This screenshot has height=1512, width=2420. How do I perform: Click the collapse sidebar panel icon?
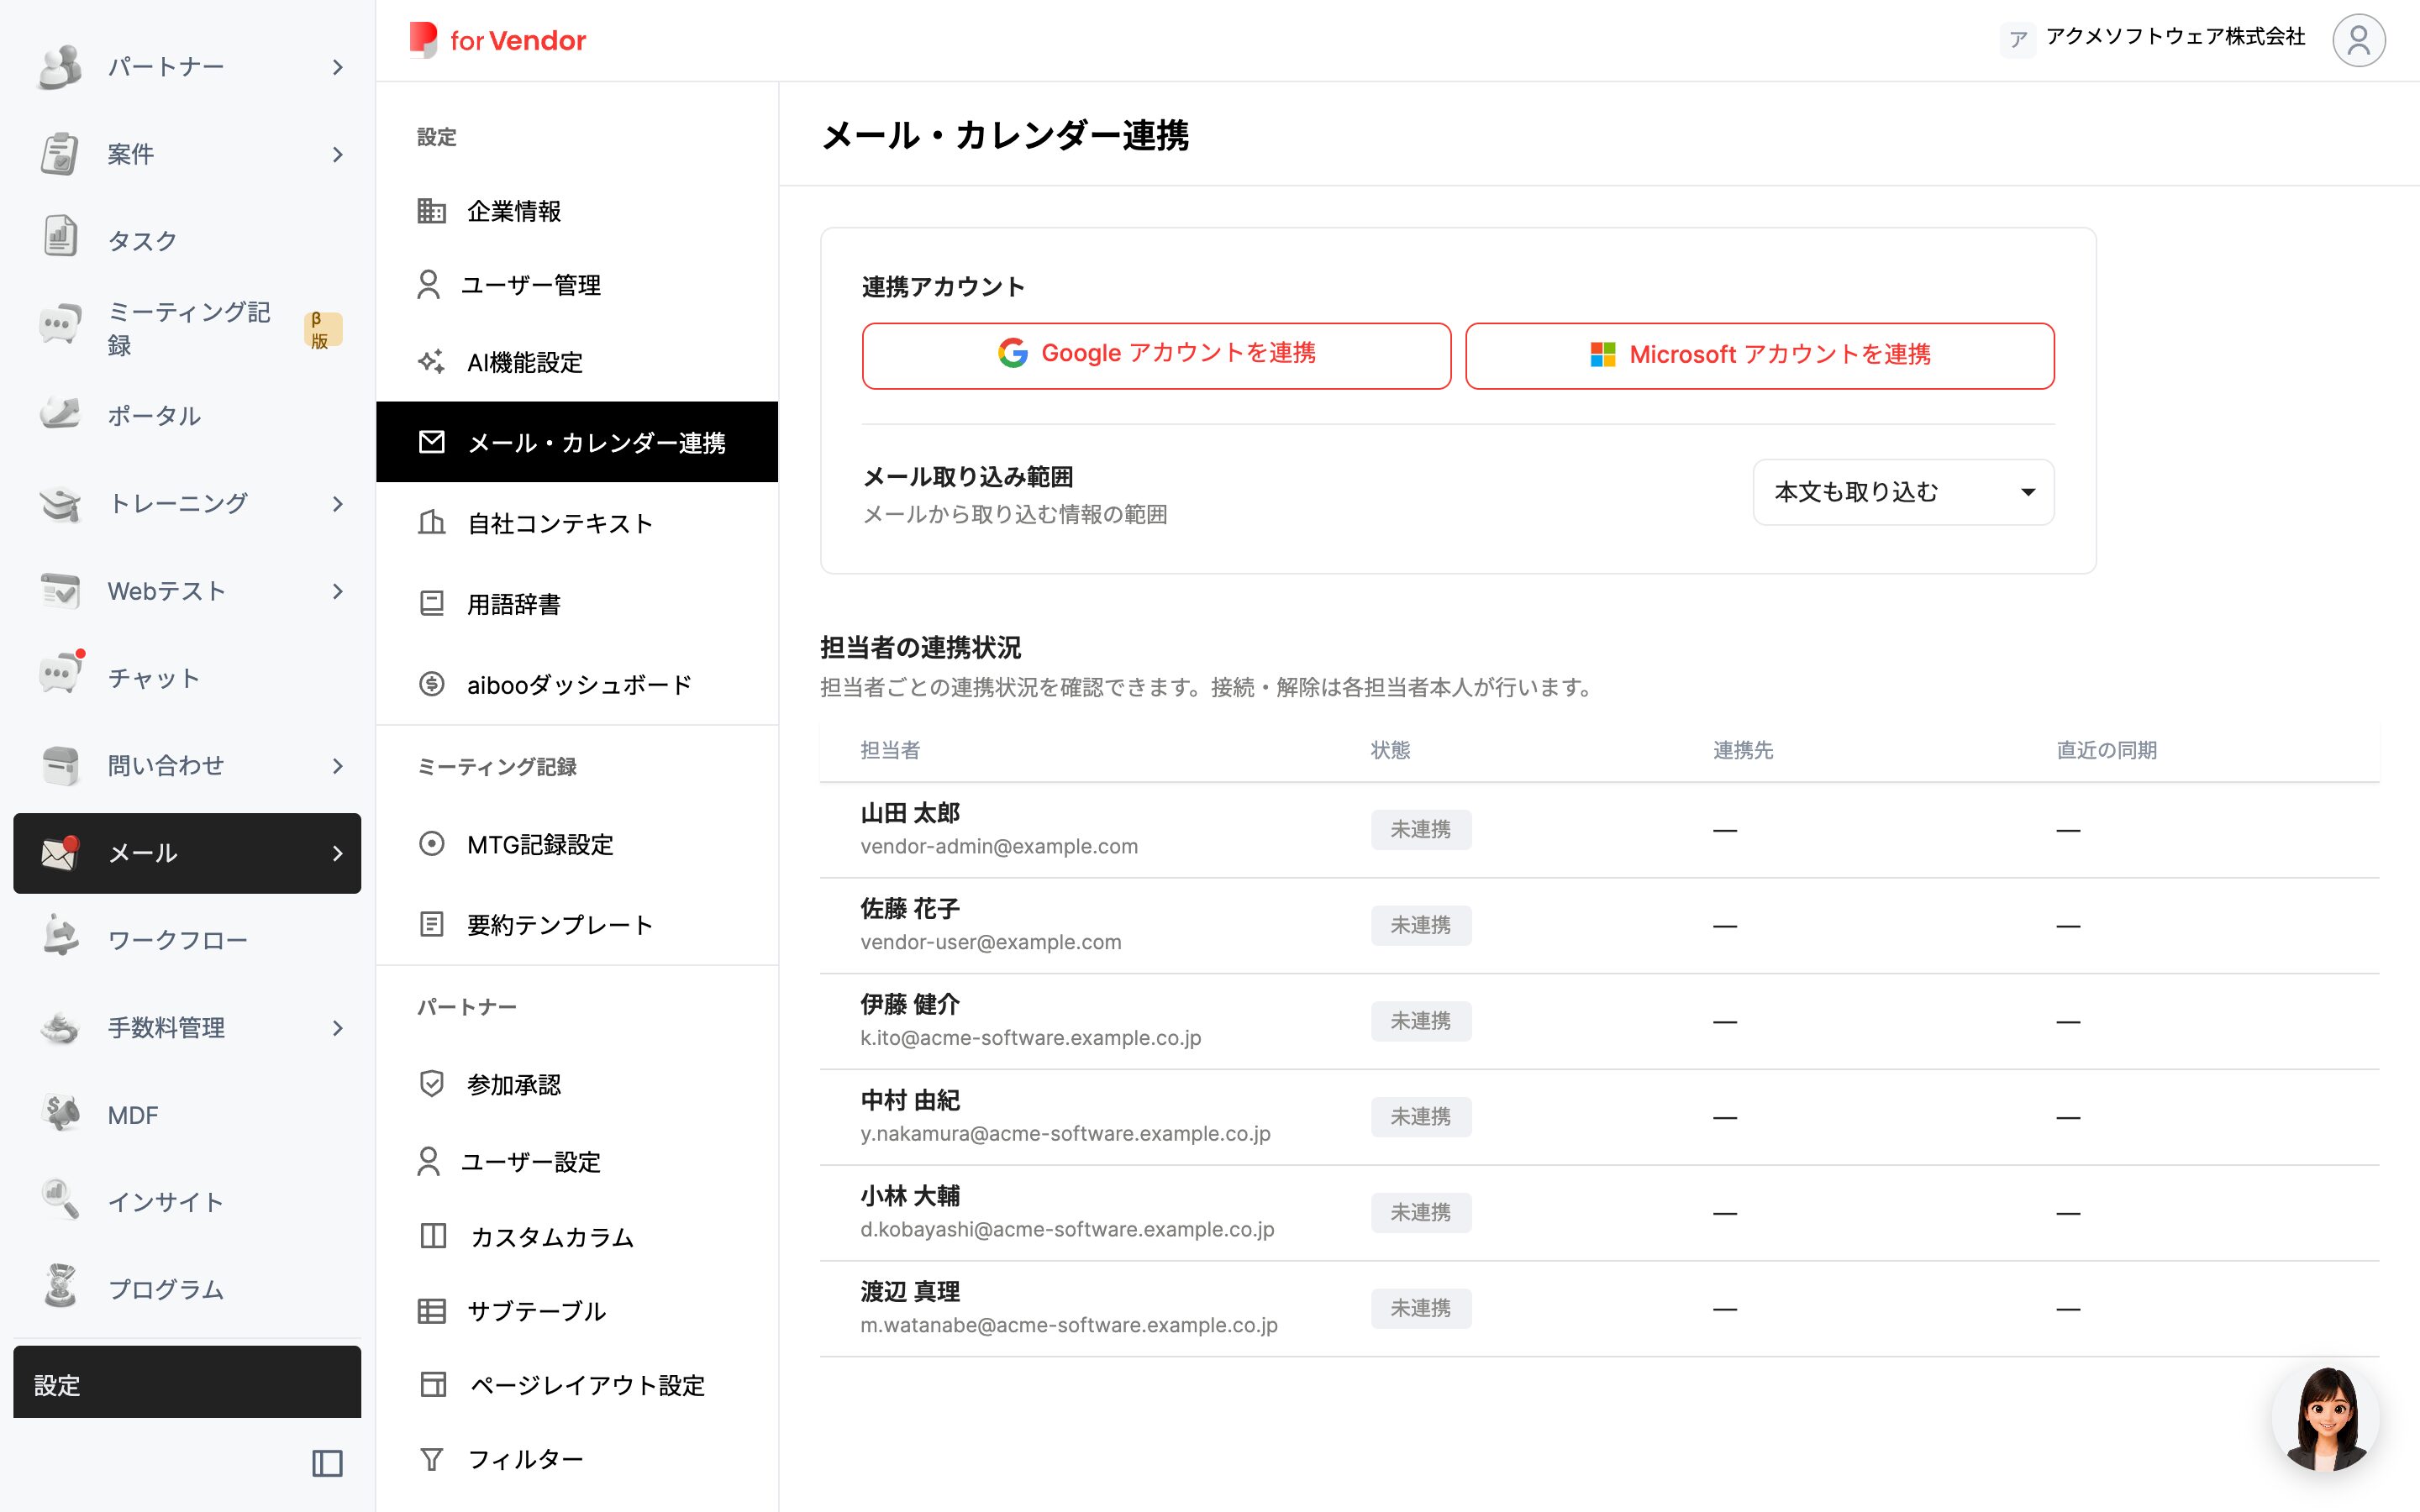327,1463
